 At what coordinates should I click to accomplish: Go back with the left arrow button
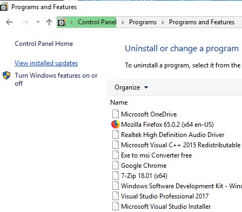pyautogui.click(x=9, y=22)
